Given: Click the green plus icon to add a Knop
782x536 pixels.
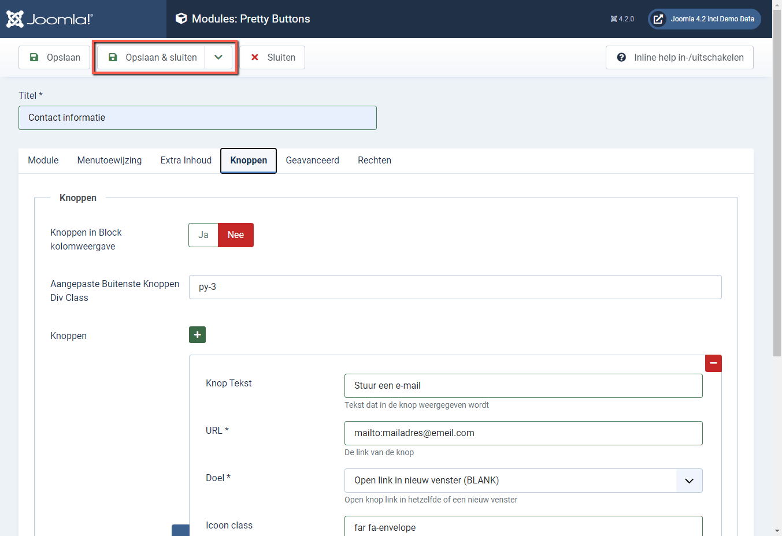Looking at the screenshot, I should point(197,334).
